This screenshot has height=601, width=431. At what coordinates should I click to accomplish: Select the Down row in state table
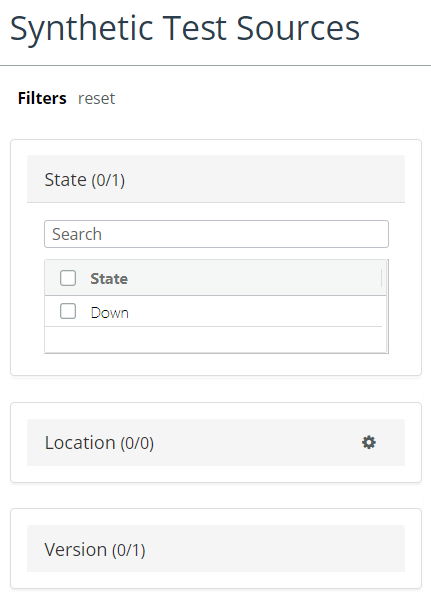(x=214, y=311)
